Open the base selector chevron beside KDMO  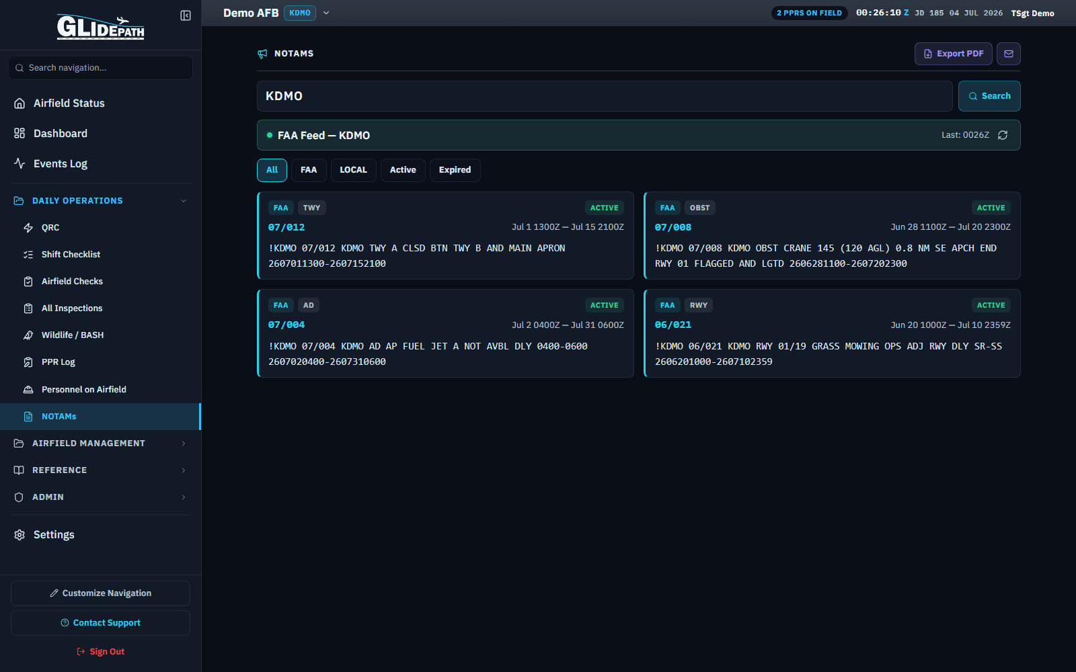(x=326, y=13)
